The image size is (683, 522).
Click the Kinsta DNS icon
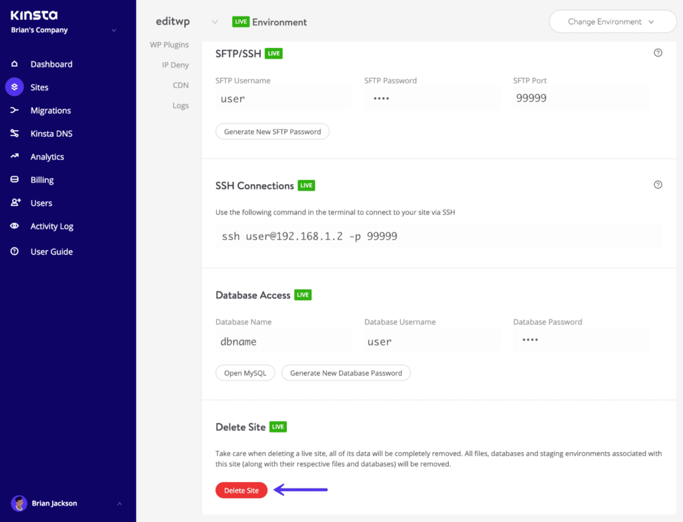[x=14, y=133]
